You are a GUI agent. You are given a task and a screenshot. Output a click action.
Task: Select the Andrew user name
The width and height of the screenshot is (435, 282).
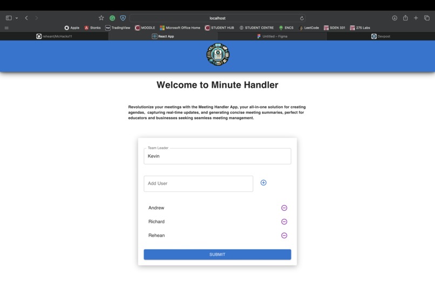156,208
